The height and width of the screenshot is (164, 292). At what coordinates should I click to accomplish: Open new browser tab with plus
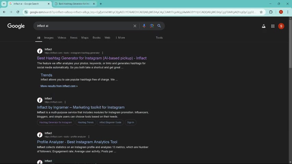pos(101,4)
